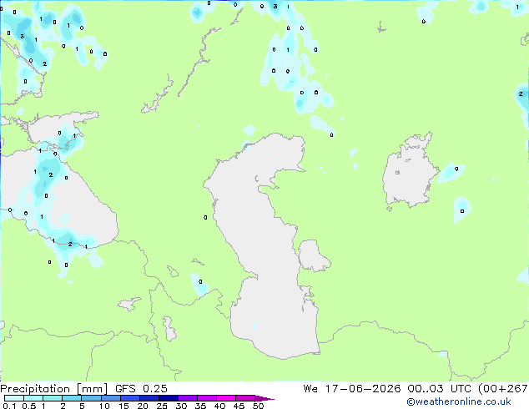The image size is (529, 409).
Task: Pick the legend swatch between 10 and 15
Action: click(x=110, y=398)
